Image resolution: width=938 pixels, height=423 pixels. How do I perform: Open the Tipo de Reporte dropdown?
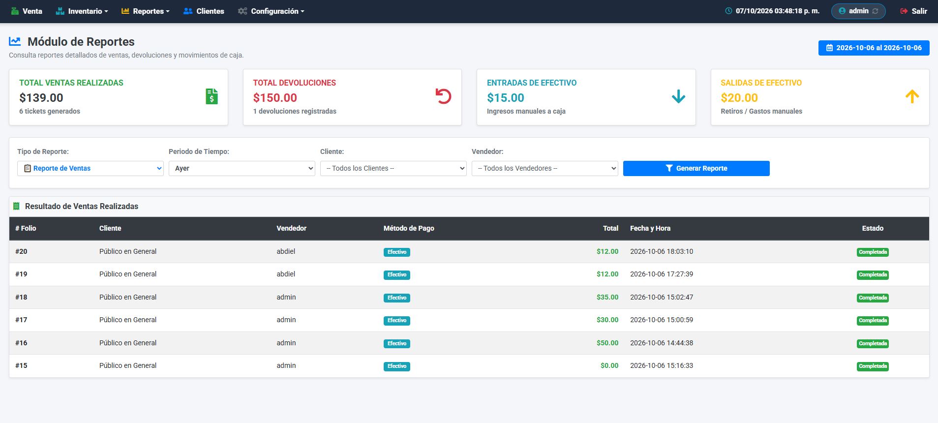coord(91,168)
